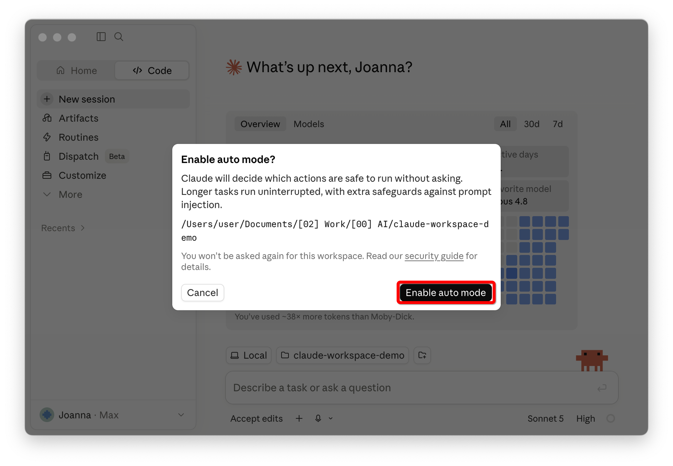The width and height of the screenshot is (673, 466).
Task: Click the Cancel button in dialog
Action: (202, 293)
